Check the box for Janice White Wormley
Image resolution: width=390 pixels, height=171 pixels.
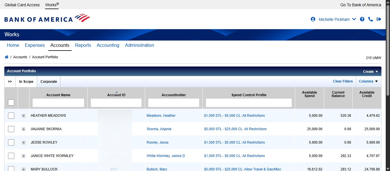(11, 156)
